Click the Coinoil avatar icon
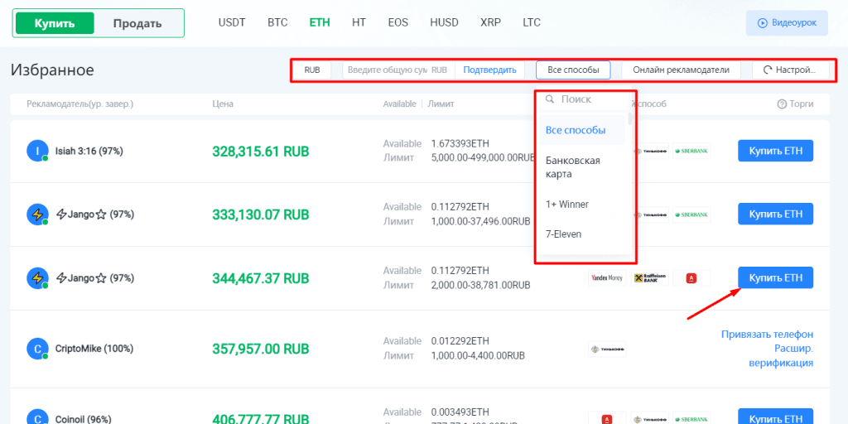Image resolution: width=848 pixels, height=424 pixels. pos(37,418)
